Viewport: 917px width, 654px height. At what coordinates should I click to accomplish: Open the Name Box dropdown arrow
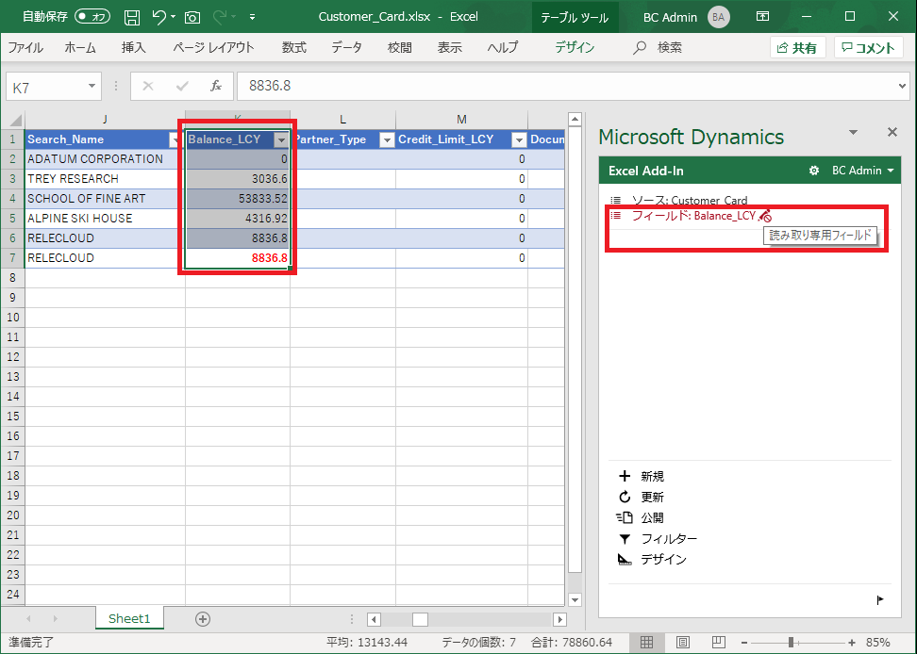coord(92,86)
